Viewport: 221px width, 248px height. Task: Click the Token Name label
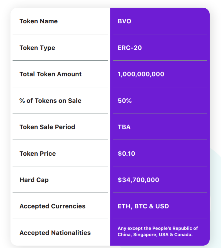click(x=39, y=21)
